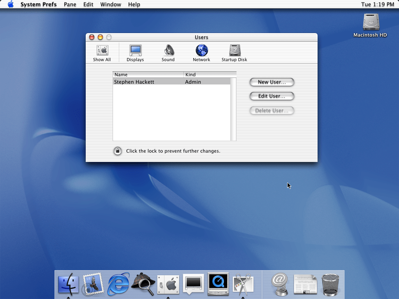Open the Help menu

[134, 4]
